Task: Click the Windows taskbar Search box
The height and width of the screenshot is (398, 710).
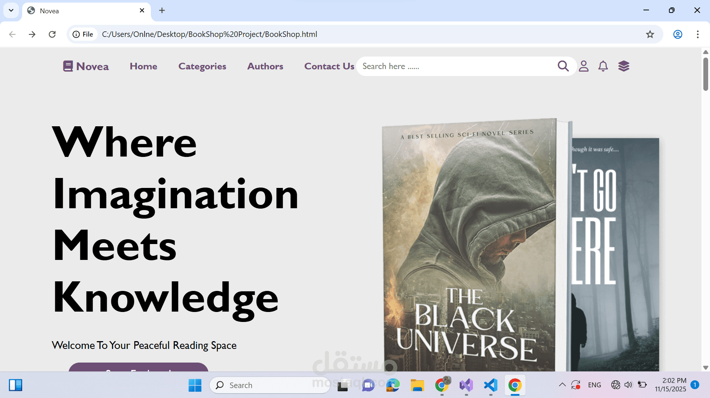Action: 270,385
